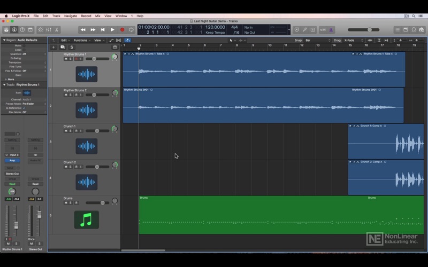428x267 pixels.
Task: Open the Media Browser button
Action: point(422,30)
